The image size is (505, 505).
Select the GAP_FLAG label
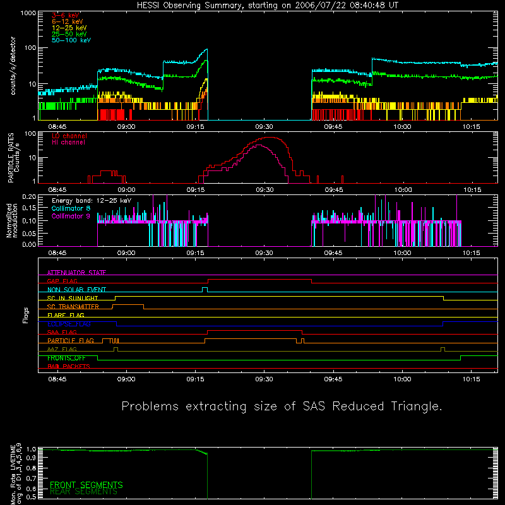point(62,281)
